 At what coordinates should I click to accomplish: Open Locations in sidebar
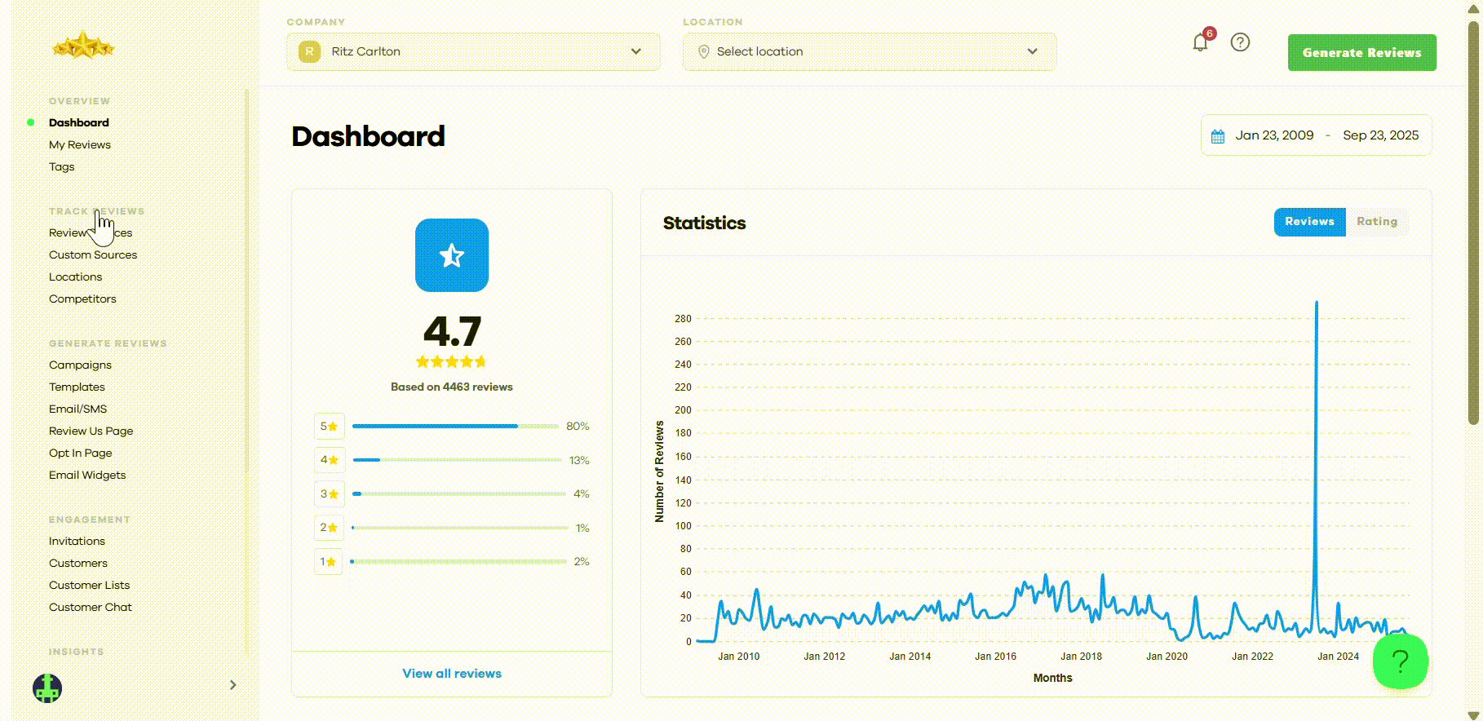coord(75,277)
